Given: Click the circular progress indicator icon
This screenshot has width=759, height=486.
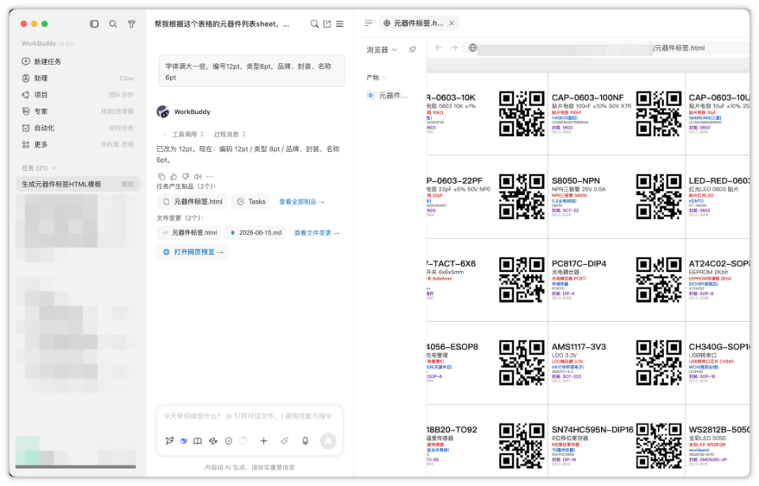Looking at the screenshot, I should [244, 441].
